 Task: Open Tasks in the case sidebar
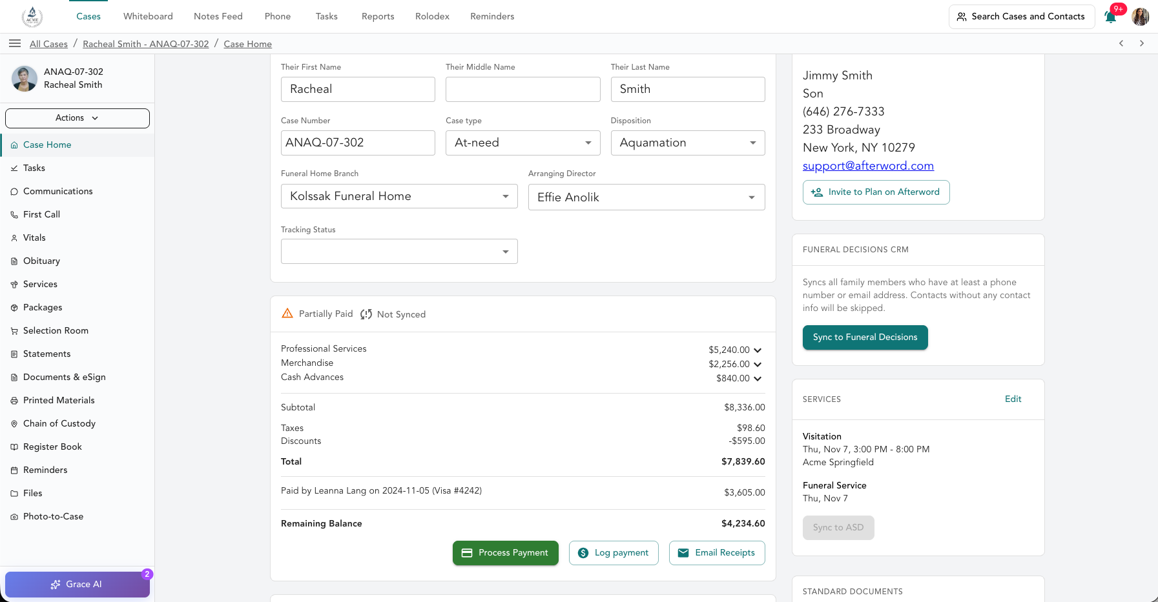(78, 168)
